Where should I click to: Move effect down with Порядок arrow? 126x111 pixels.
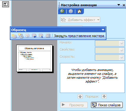104,96
